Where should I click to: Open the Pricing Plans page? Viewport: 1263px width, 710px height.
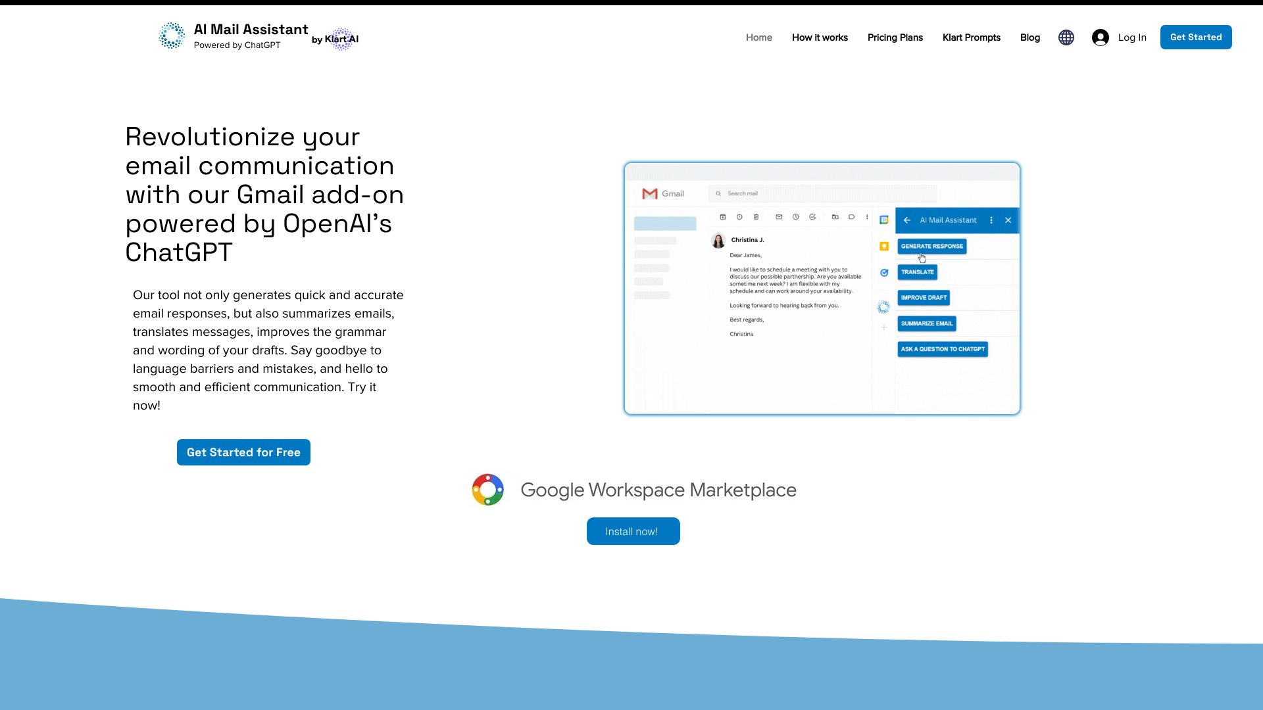[x=895, y=37]
